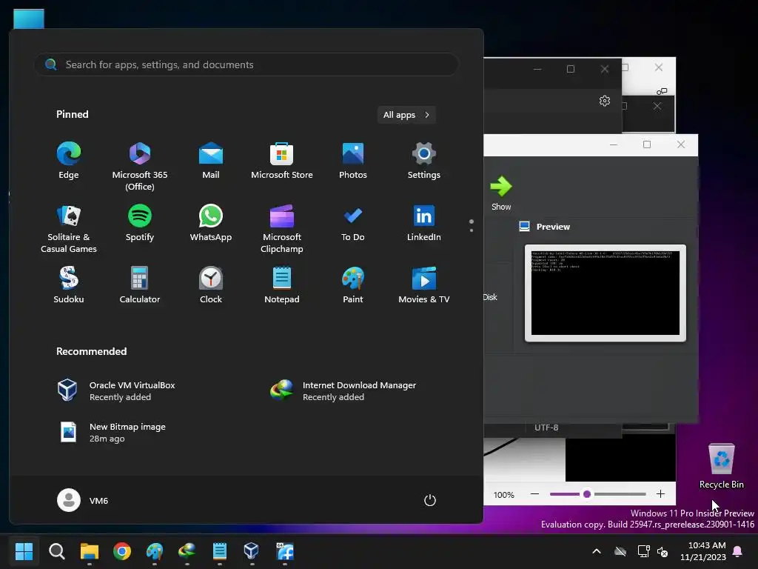Click the VM preview thumbnail in VirtualBox

606,293
